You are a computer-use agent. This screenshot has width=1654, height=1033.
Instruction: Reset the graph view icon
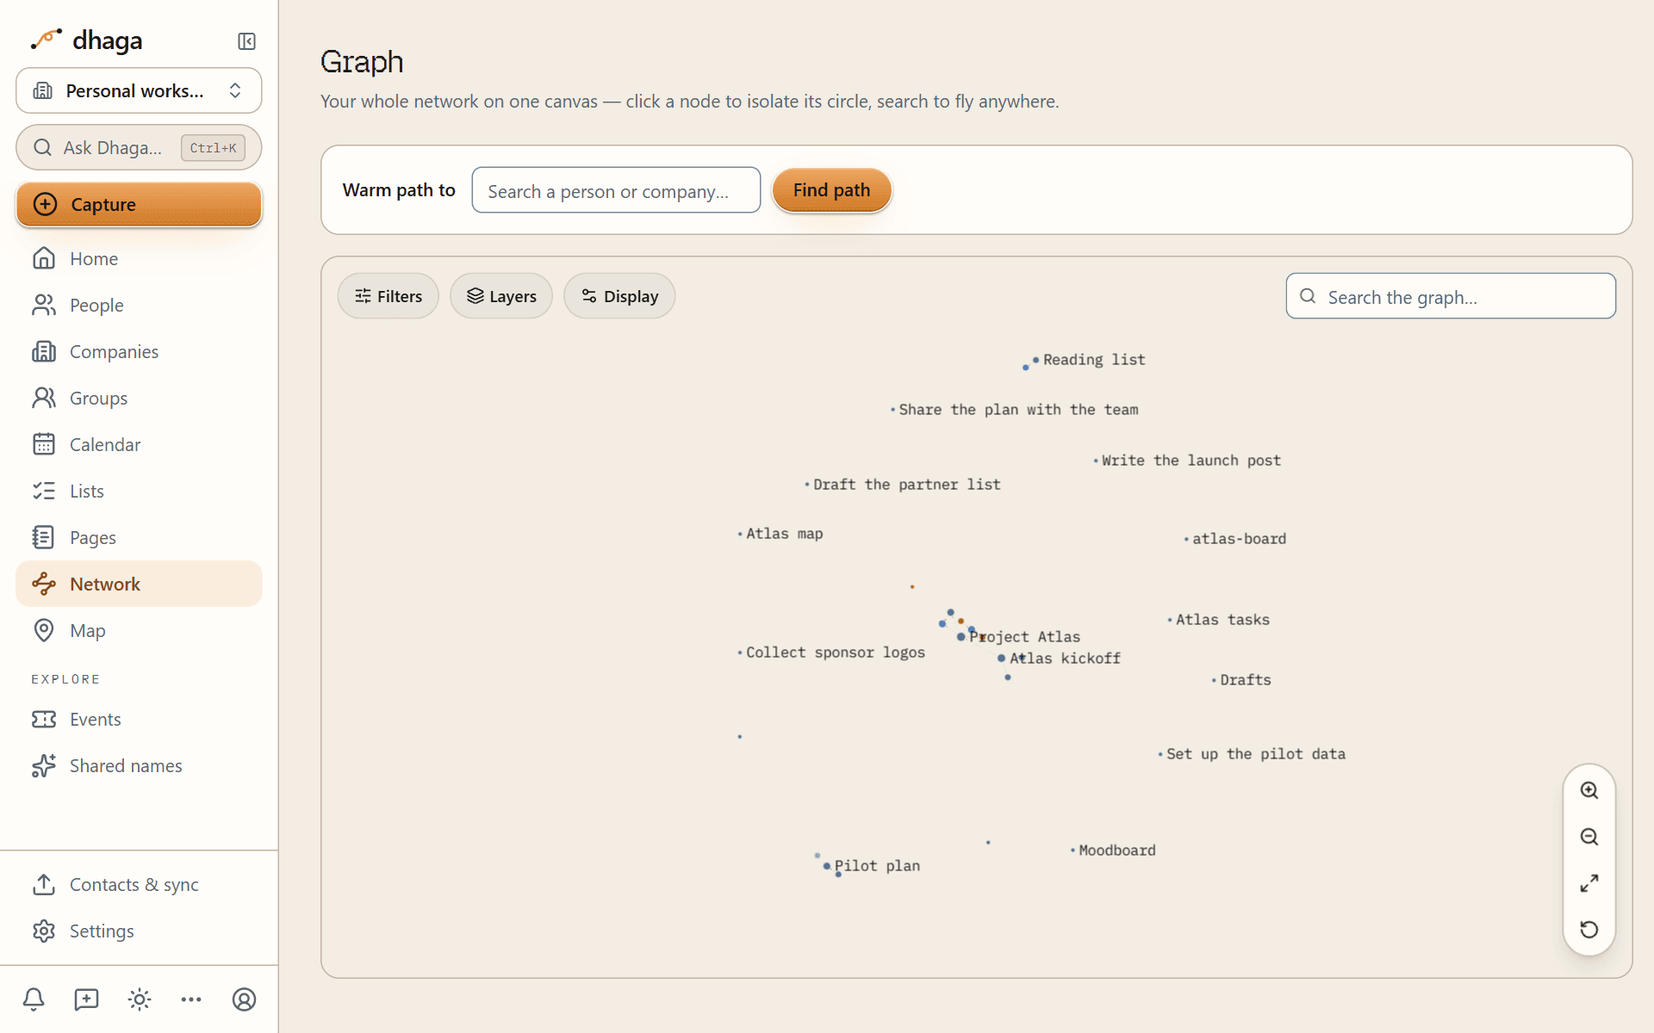1589,930
